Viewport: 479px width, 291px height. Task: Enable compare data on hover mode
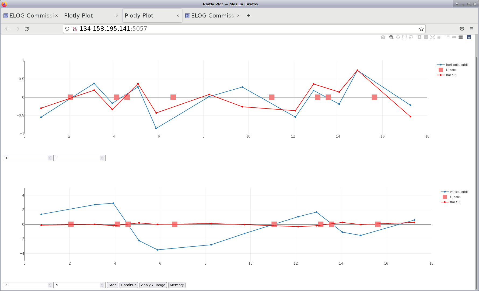pos(460,37)
